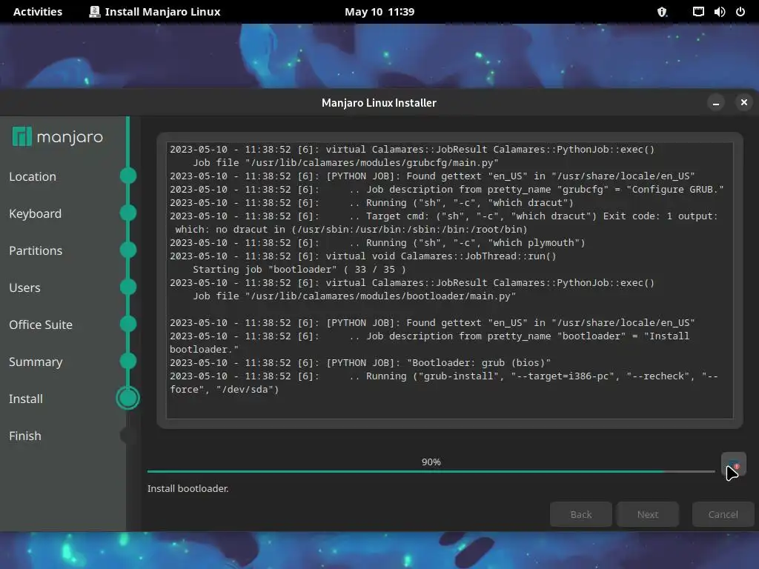759x569 pixels.
Task: Select the Summary step
Action: point(36,362)
